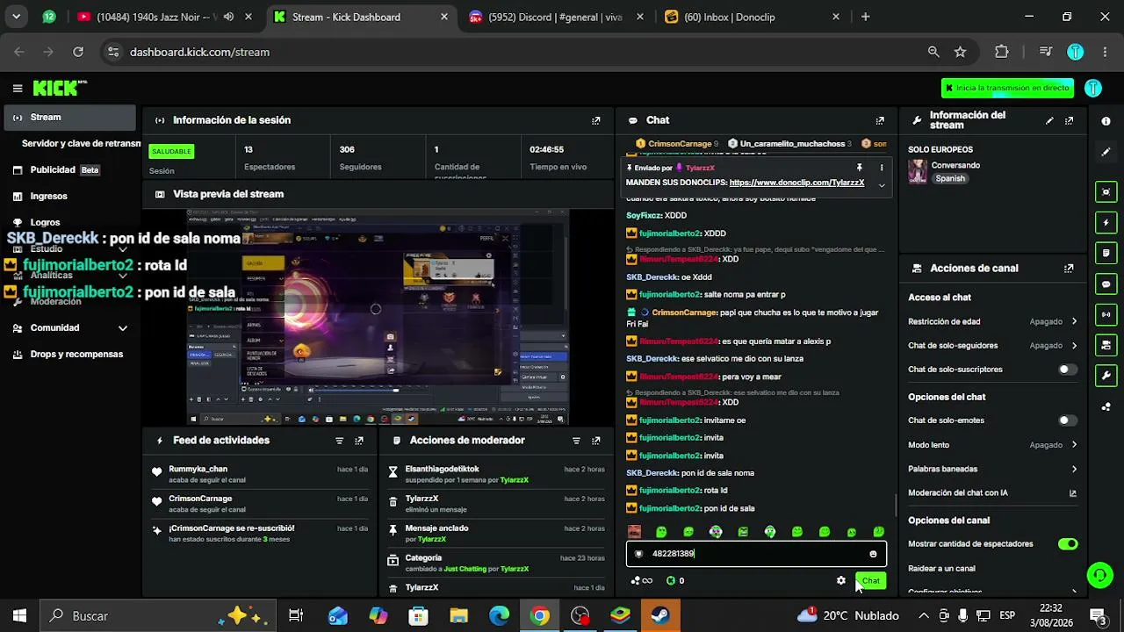Edit stream info with the pencil icon
This screenshot has height=632, width=1124.
(1049, 120)
